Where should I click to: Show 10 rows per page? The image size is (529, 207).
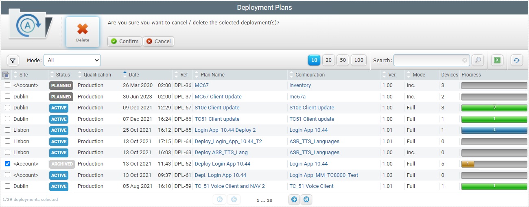pos(314,60)
